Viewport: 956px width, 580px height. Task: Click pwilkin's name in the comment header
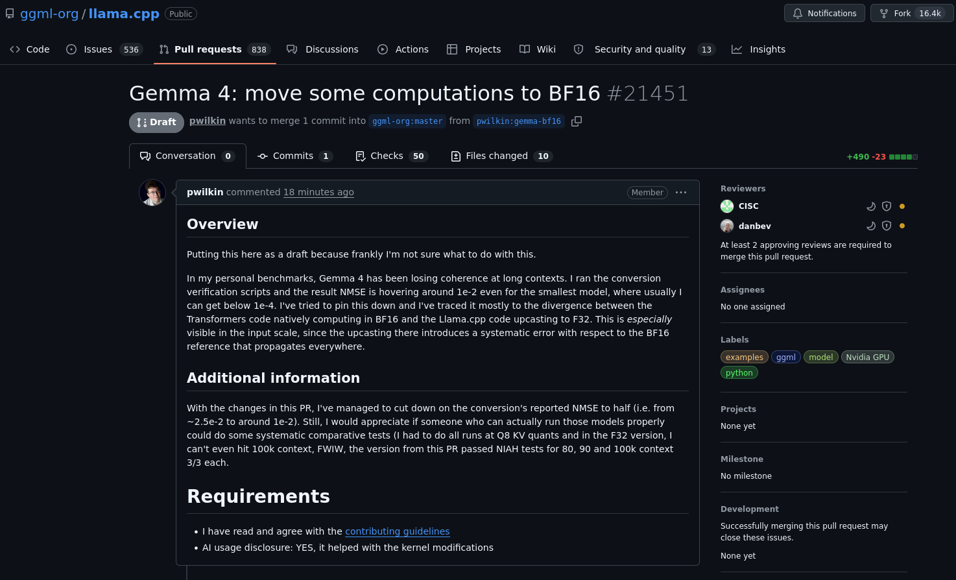click(x=205, y=192)
